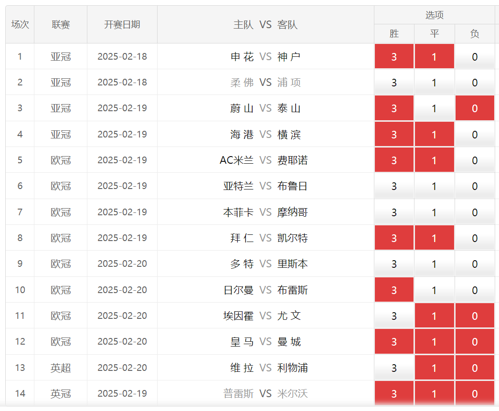
Task: Select 负 option for AC米兰 VS 费耶诺
Action: click(475, 160)
